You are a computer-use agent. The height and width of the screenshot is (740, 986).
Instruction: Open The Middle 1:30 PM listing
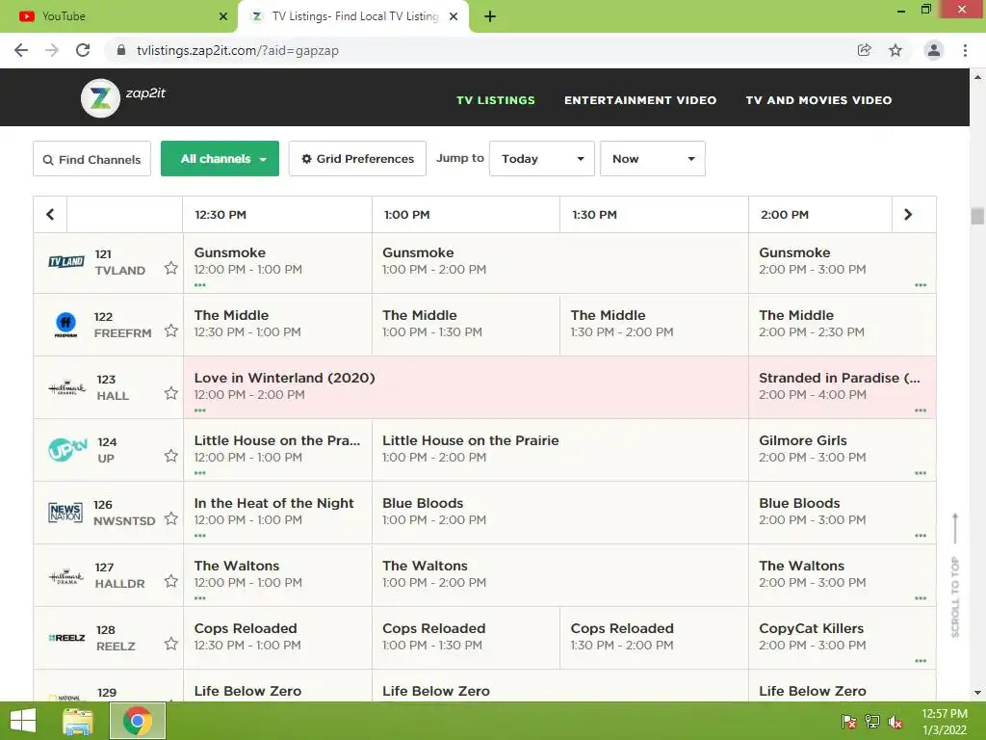(x=654, y=324)
